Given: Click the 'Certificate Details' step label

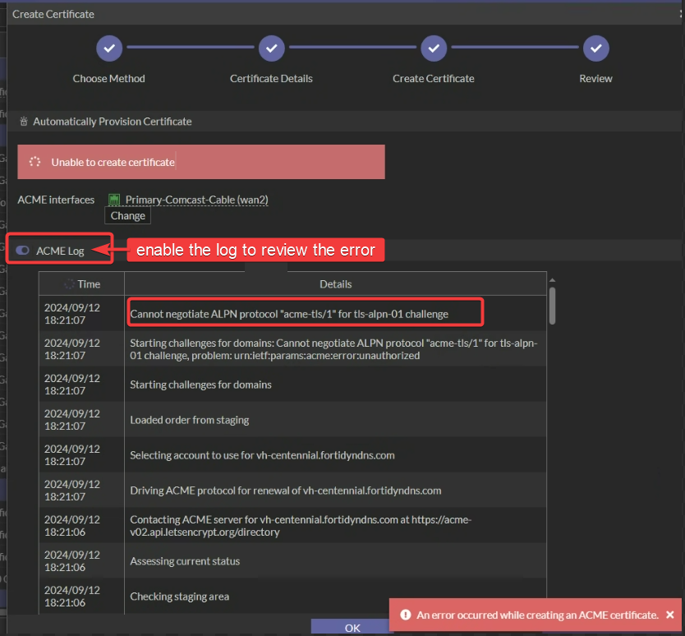Looking at the screenshot, I should (x=271, y=79).
